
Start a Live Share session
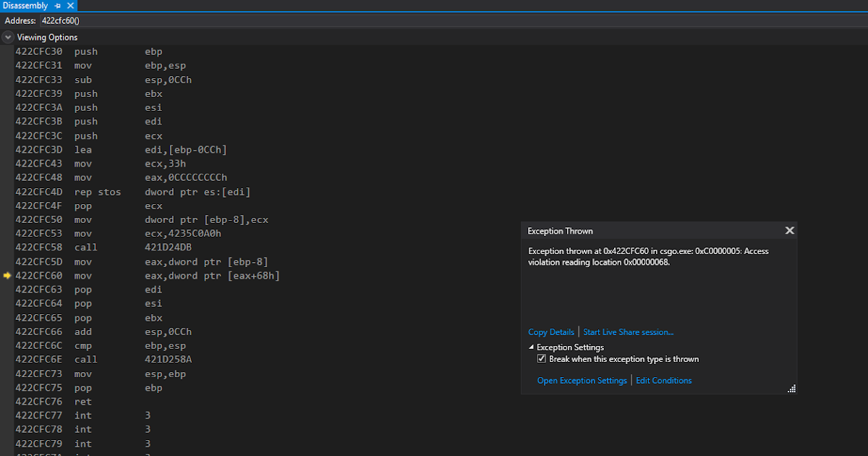(628, 332)
